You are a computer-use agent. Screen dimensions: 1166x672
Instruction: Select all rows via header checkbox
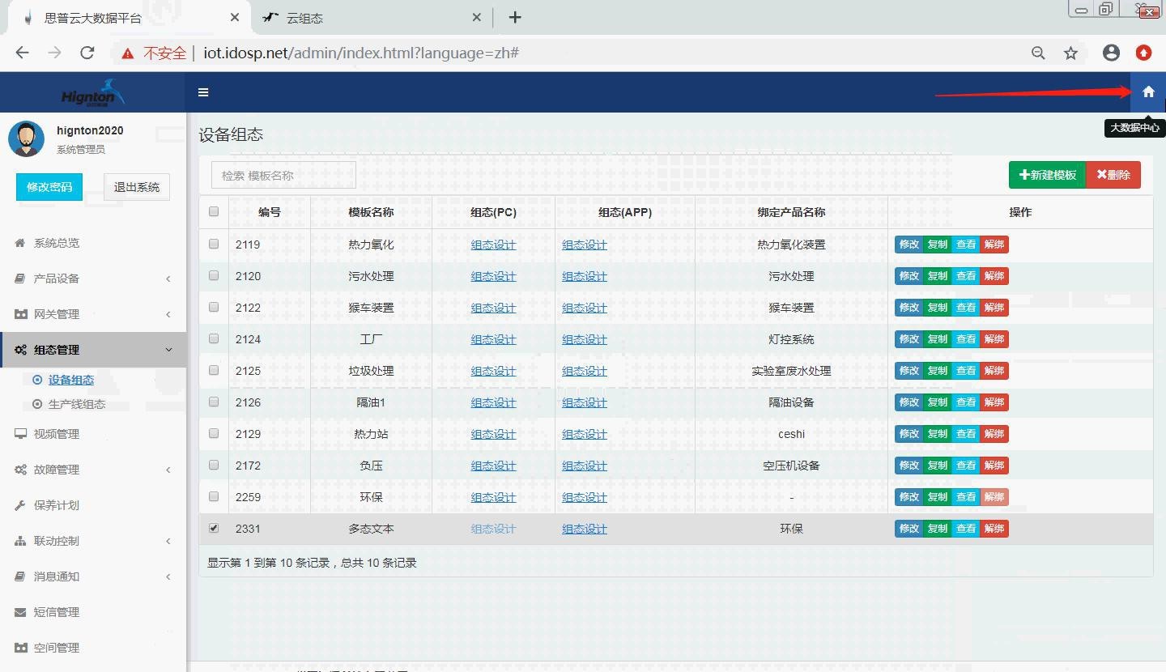click(213, 211)
